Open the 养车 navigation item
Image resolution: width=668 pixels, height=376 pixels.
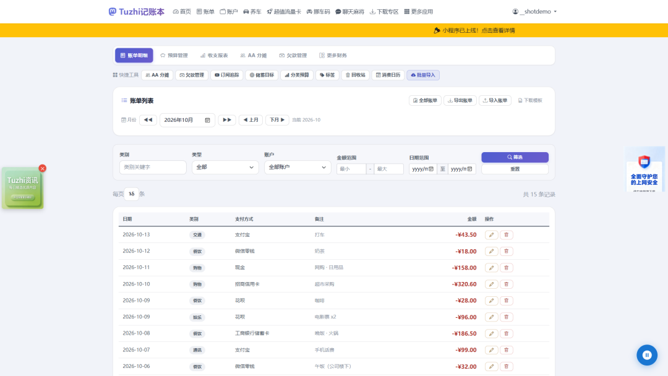(x=252, y=12)
